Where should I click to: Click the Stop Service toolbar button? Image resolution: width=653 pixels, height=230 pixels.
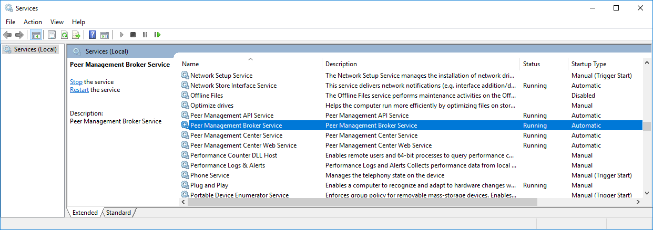point(133,35)
